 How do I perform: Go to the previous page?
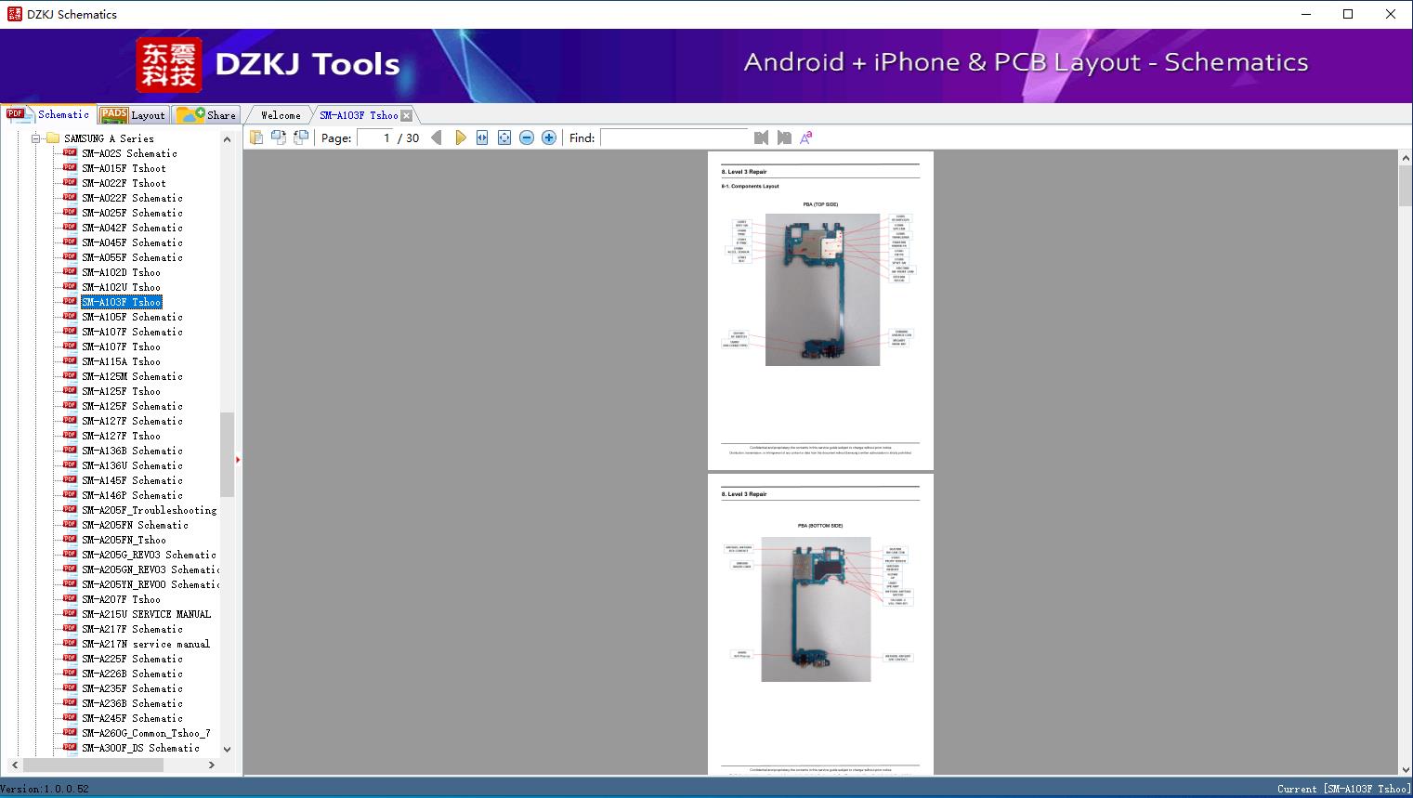click(437, 137)
